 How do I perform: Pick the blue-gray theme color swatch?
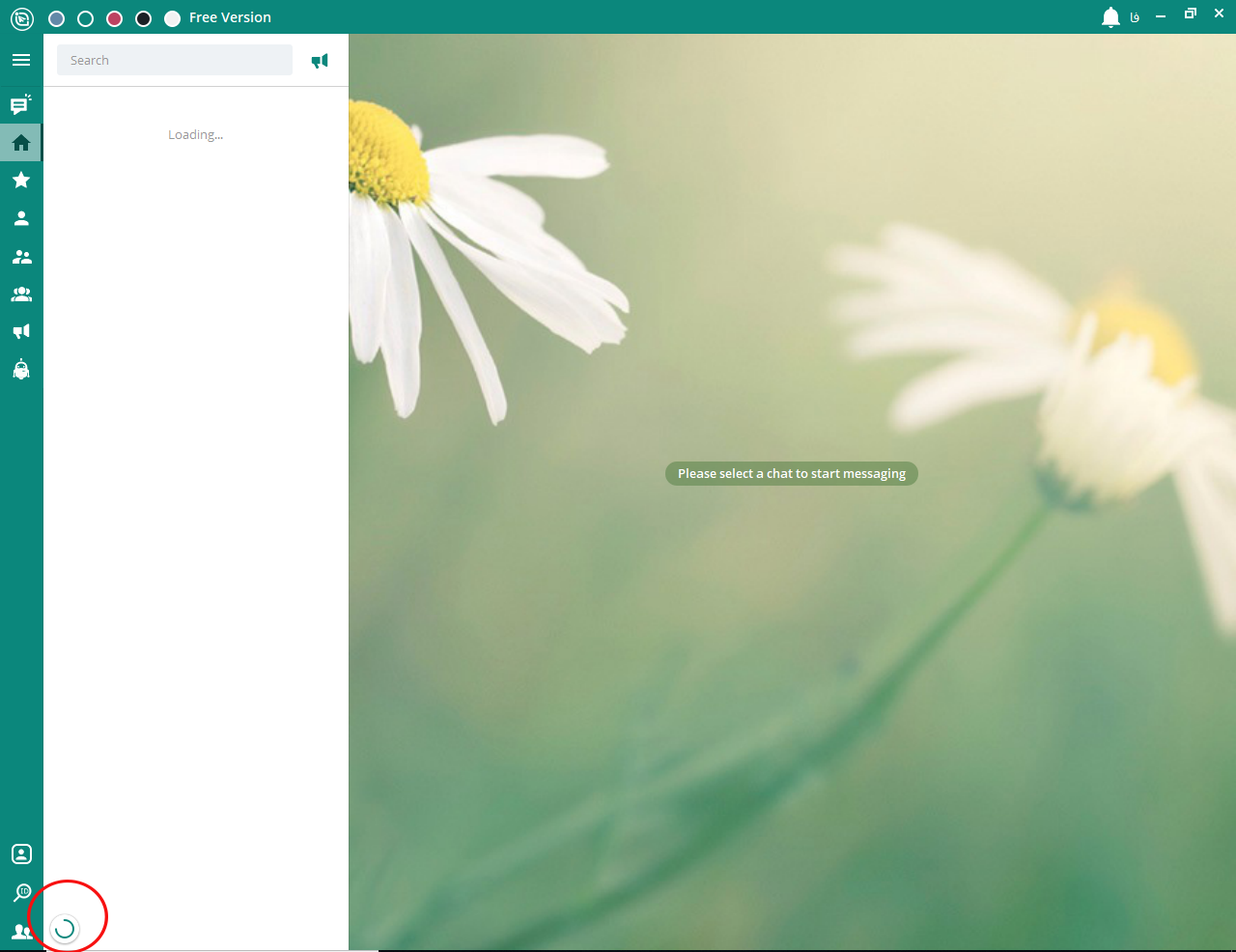pos(57,18)
